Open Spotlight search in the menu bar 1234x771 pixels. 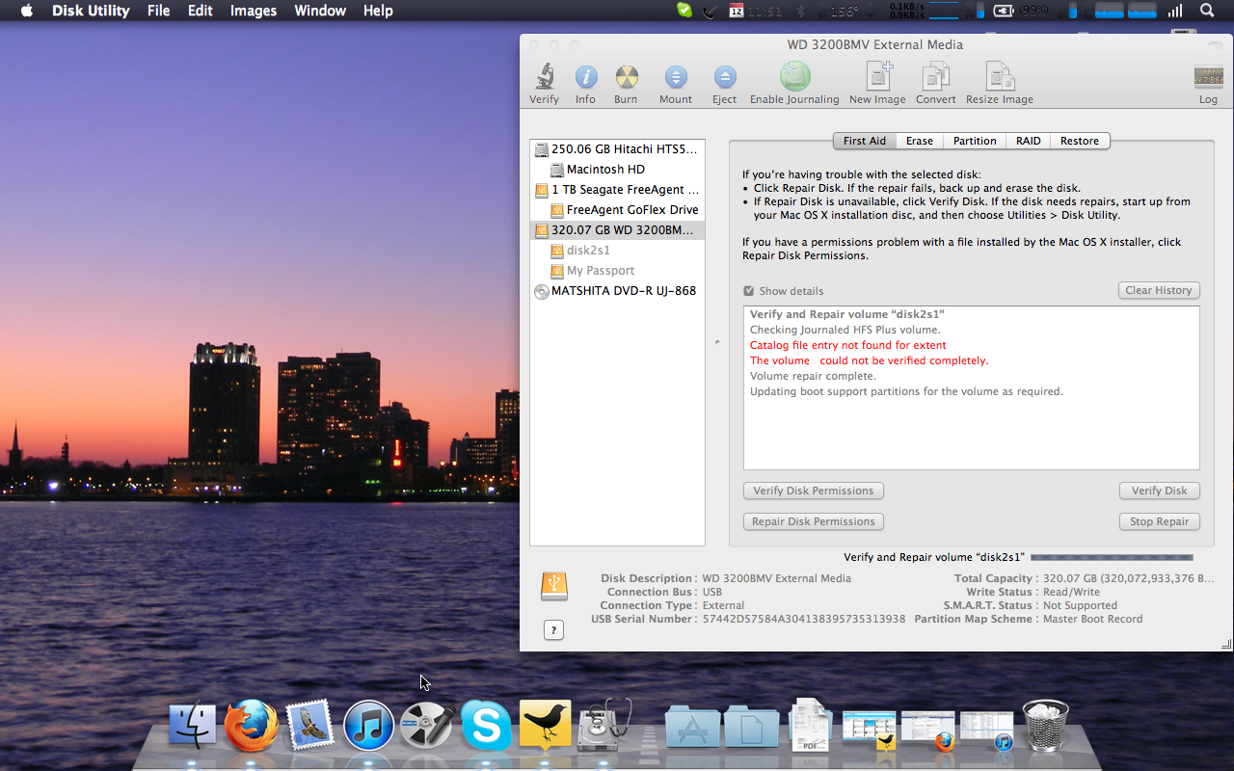[x=1207, y=11]
